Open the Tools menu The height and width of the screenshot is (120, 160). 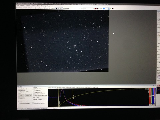[x=38, y=6]
